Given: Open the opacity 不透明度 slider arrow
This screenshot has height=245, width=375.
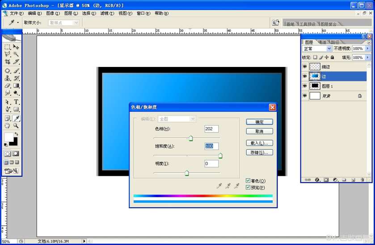Looking at the screenshot, I should point(367,49).
